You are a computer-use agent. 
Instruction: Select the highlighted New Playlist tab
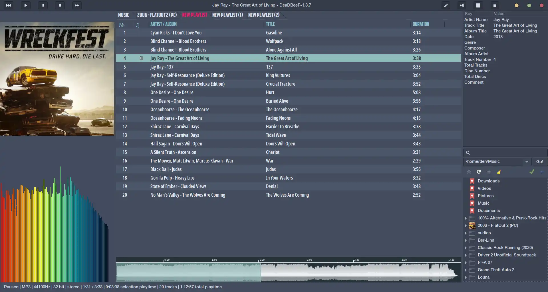pos(195,15)
